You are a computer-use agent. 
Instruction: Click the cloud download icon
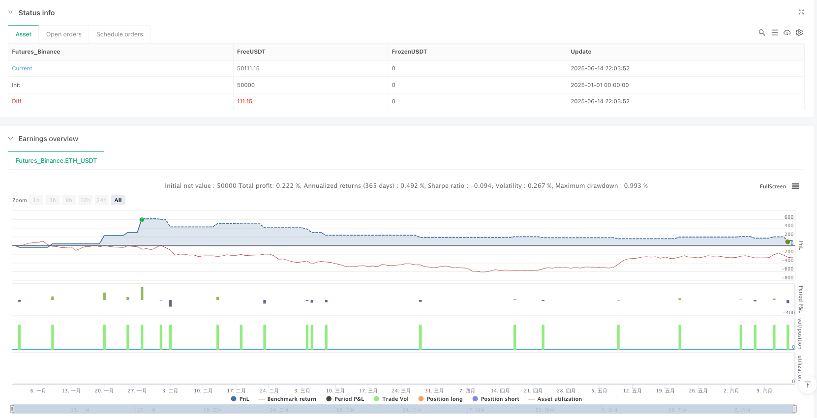787,32
